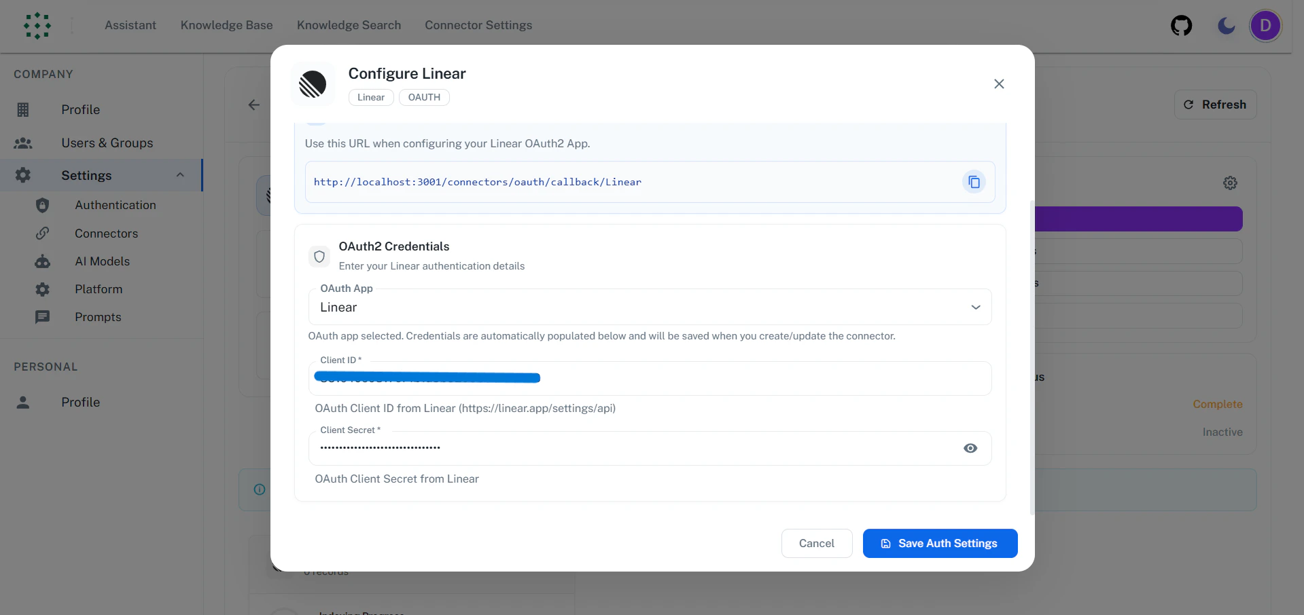This screenshot has width=1304, height=615.
Task: Click the Save Auth Settings button
Action: click(940, 543)
